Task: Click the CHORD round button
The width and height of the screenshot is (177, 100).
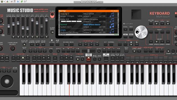Action: pyautogui.click(x=168, y=51)
